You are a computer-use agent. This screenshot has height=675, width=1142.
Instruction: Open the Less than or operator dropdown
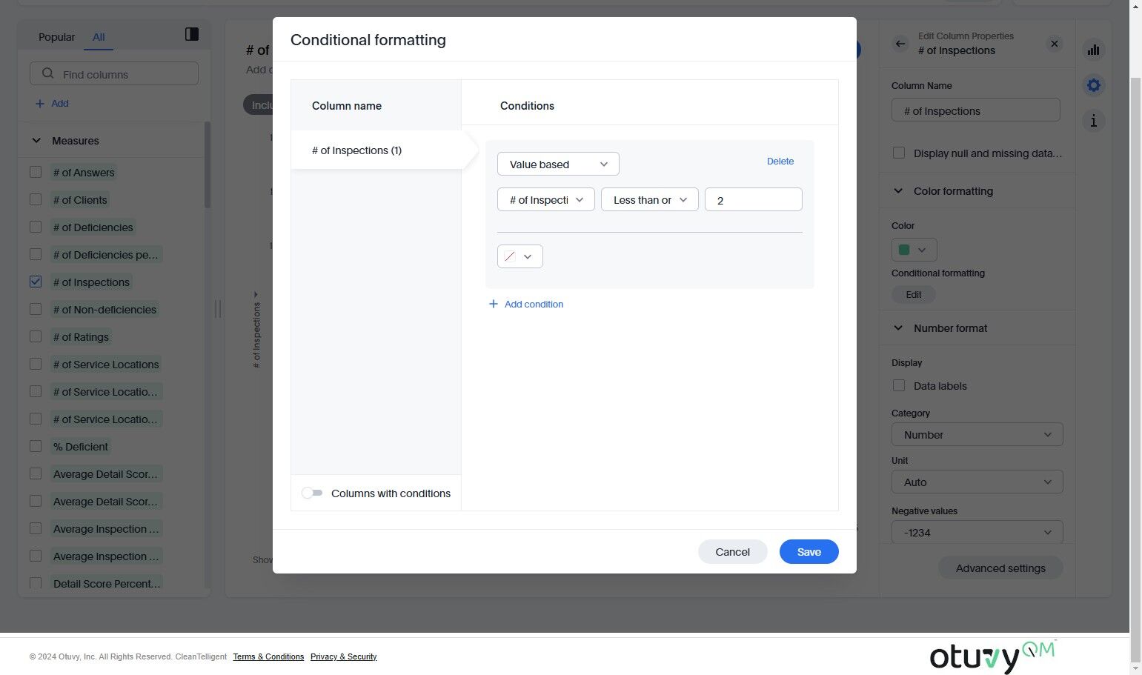[x=649, y=200]
